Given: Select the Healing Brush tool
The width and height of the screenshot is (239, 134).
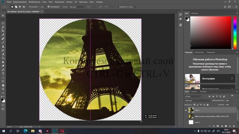Looking at the screenshot, I should point(3,39).
